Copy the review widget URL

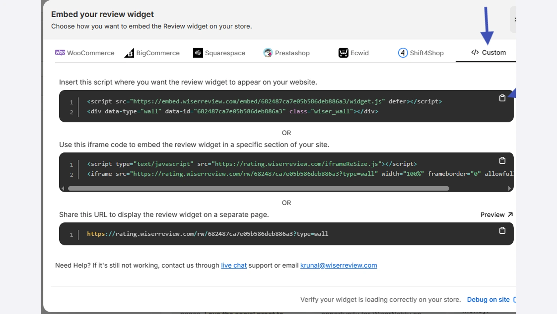point(502,231)
